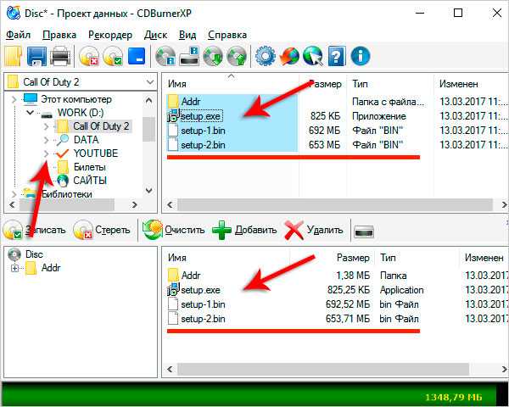Click the Стереть button
The width and height of the screenshot is (509, 407).
click(x=102, y=230)
